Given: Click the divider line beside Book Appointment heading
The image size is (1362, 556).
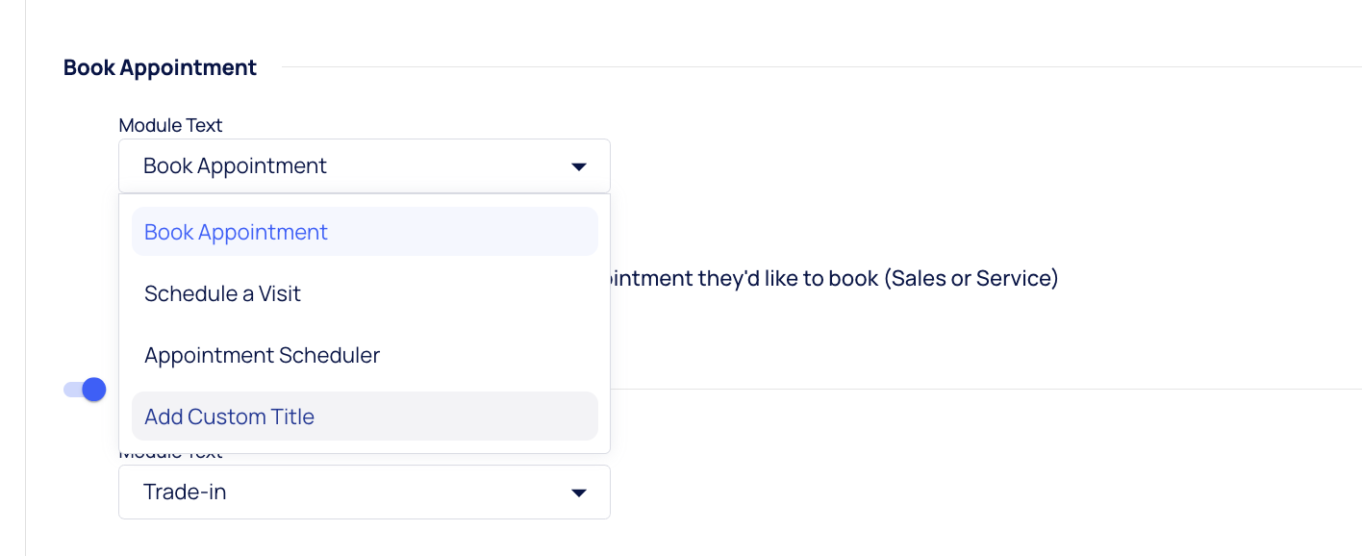Looking at the screenshot, I should [818, 67].
